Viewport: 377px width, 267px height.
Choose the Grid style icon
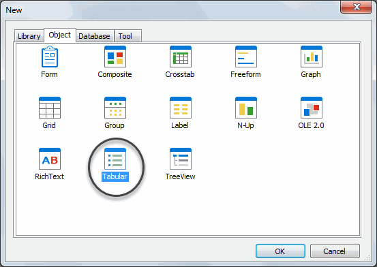[x=50, y=108]
